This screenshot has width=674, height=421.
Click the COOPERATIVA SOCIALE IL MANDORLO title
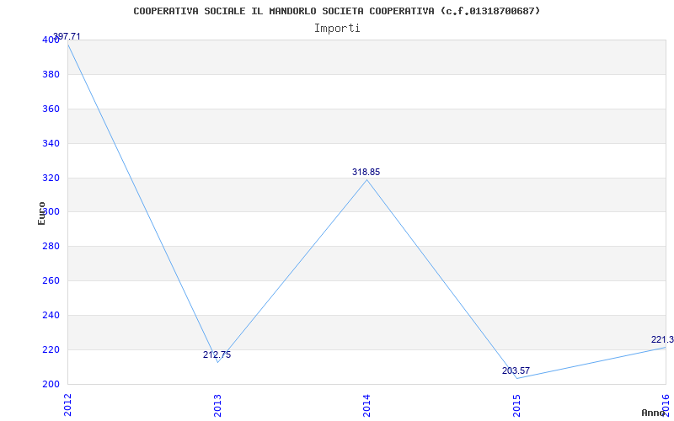tap(337, 11)
